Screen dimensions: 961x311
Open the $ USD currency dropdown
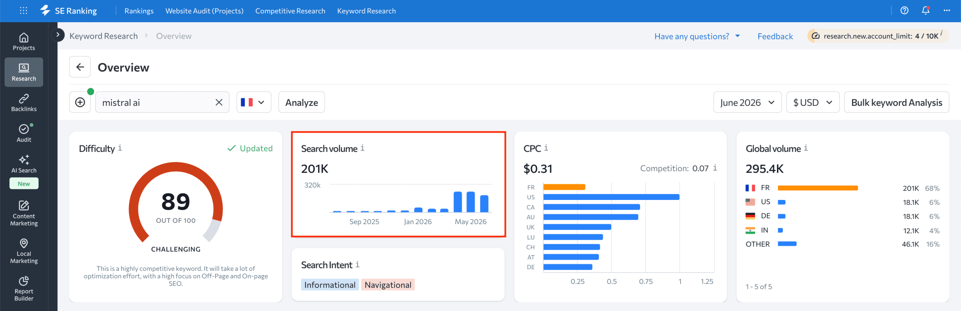point(813,102)
